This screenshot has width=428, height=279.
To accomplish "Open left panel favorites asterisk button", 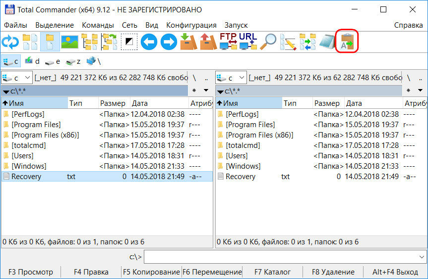I will point(194,91).
